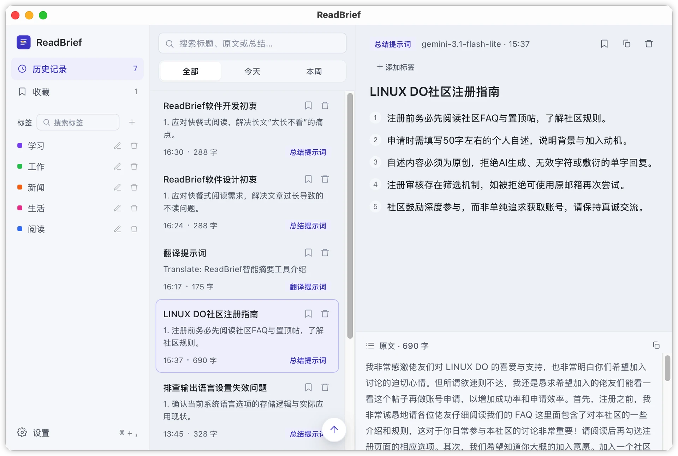Edit the 阅读 tag
Image resolution: width=678 pixels, height=456 pixels.
click(x=117, y=229)
